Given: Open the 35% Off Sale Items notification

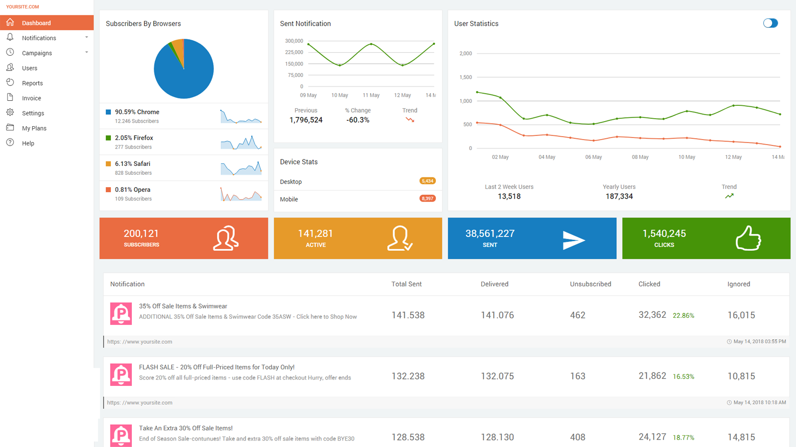Looking at the screenshot, I should coord(183,306).
